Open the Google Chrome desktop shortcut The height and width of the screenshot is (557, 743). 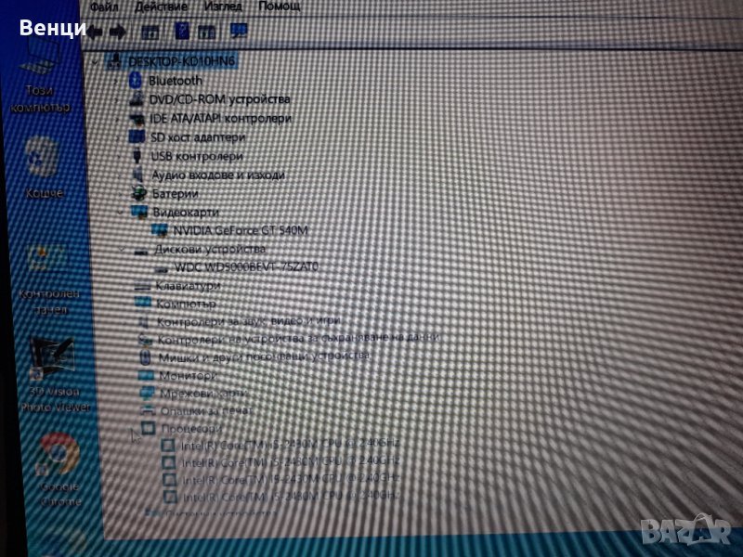(x=59, y=457)
